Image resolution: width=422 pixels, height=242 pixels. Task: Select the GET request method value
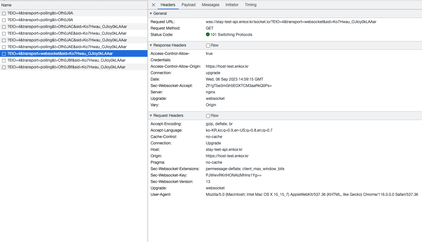point(209,28)
